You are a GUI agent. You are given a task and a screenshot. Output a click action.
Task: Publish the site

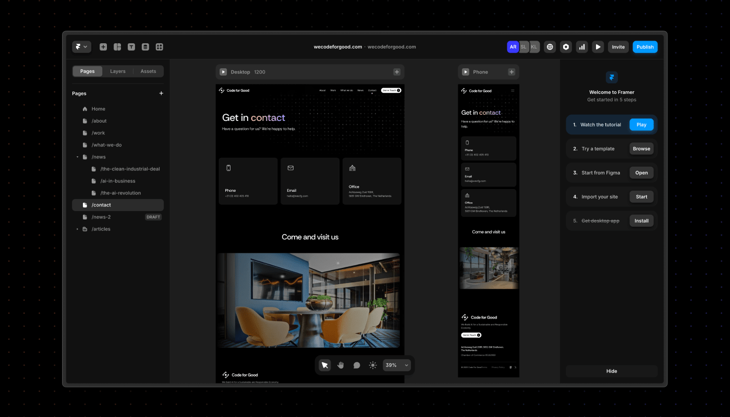click(x=645, y=47)
